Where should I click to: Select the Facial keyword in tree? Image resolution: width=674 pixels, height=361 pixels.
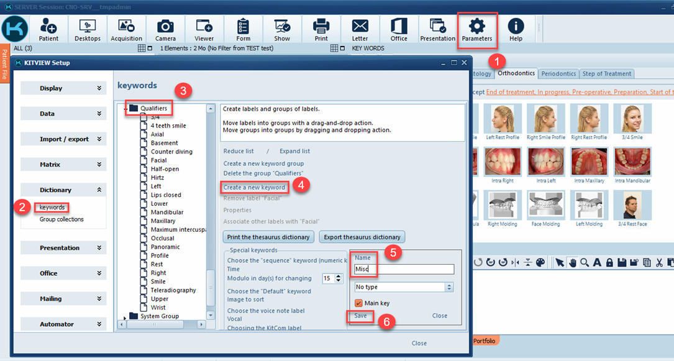pyautogui.click(x=158, y=160)
